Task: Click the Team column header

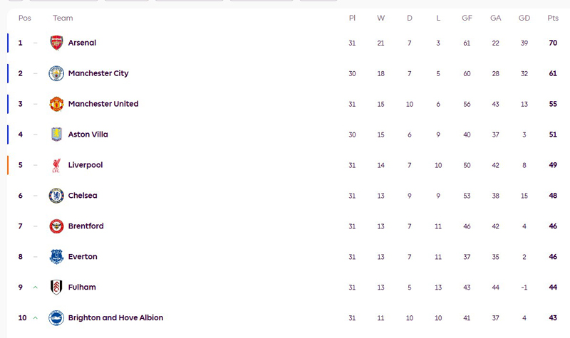Action: (x=63, y=18)
